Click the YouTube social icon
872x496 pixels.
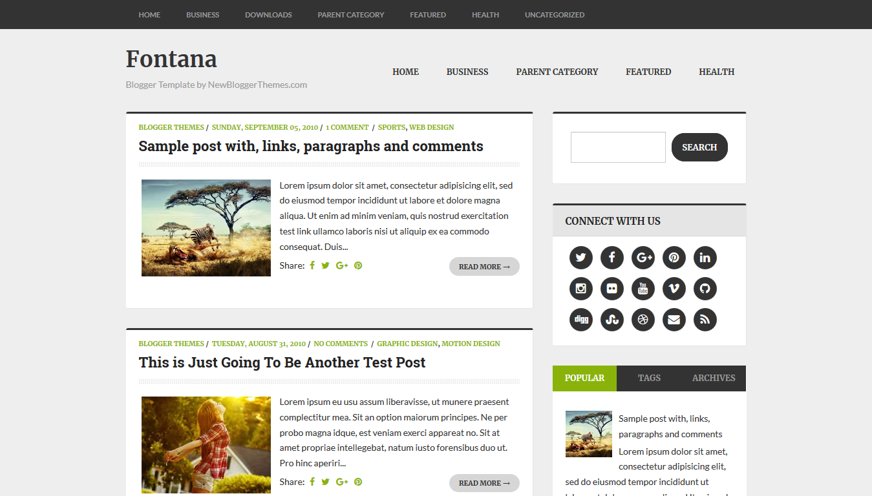pyautogui.click(x=643, y=289)
